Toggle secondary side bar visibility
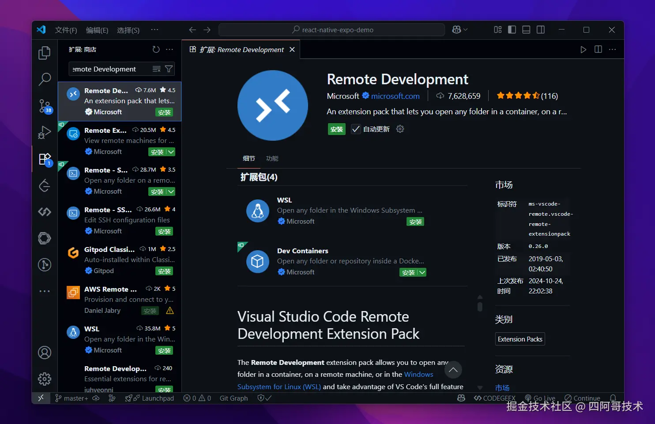655x424 pixels. [540, 30]
